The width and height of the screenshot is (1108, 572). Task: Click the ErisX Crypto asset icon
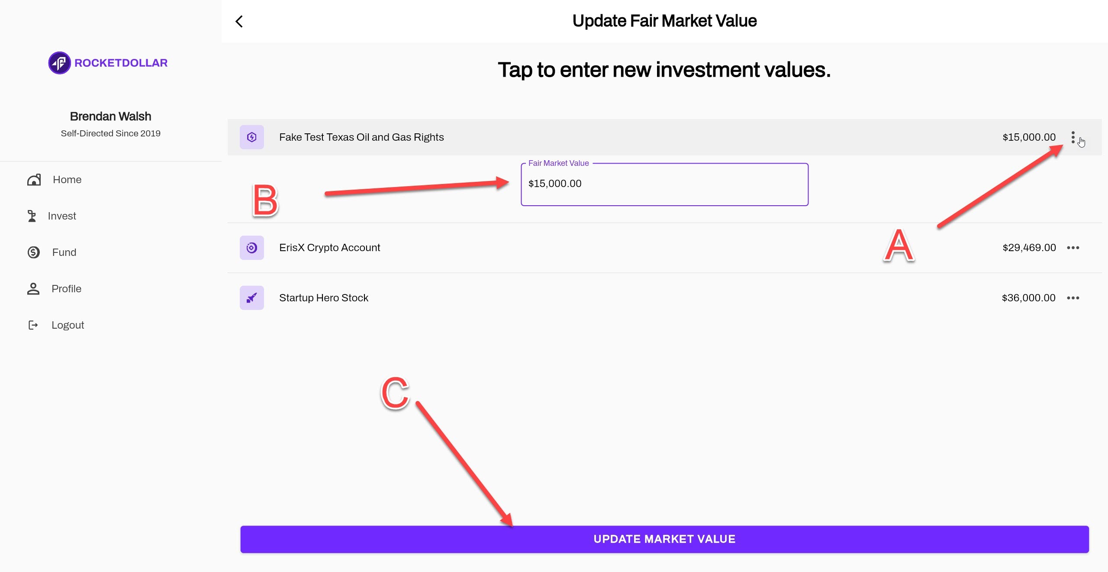[252, 248]
